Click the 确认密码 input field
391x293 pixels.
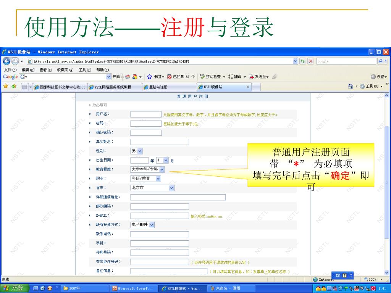(x=146, y=133)
